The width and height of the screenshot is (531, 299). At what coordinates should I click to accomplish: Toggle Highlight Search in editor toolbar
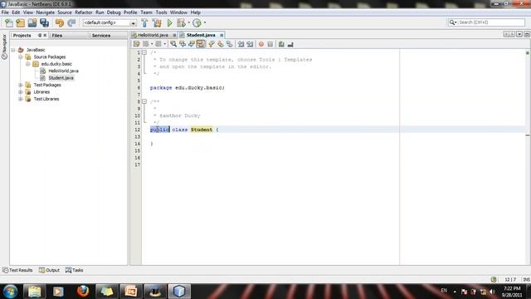click(x=201, y=44)
